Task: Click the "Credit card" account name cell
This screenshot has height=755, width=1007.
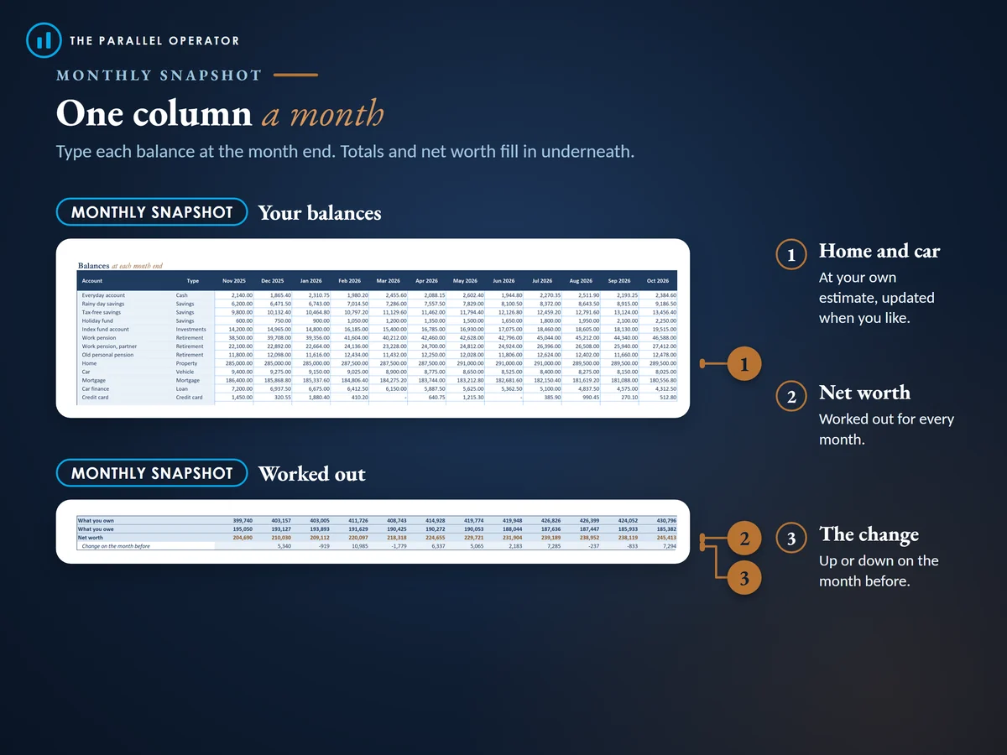Action: 96,398
